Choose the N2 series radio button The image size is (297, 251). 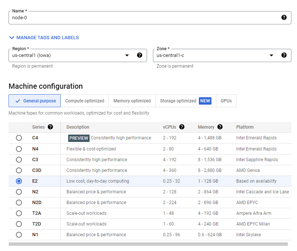point(19,192)
